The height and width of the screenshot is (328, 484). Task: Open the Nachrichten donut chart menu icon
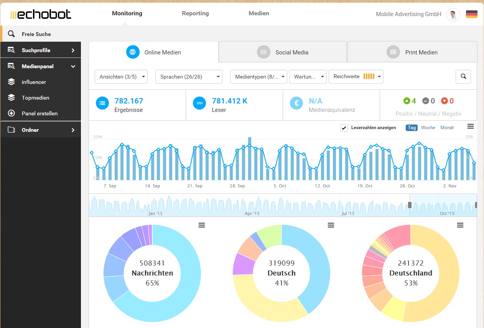[202, 225]
